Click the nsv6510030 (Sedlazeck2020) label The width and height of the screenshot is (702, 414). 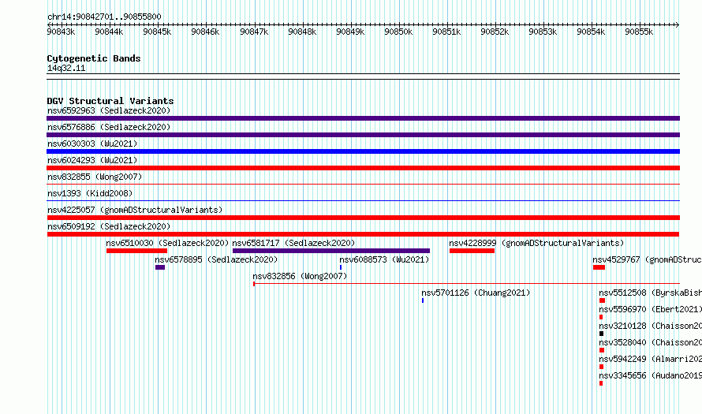tap(167, 243)
